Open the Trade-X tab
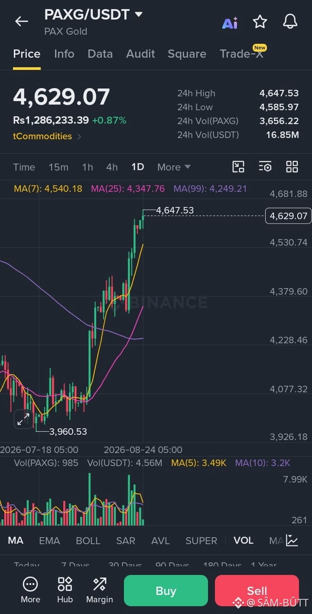 [x=242, y=54]
